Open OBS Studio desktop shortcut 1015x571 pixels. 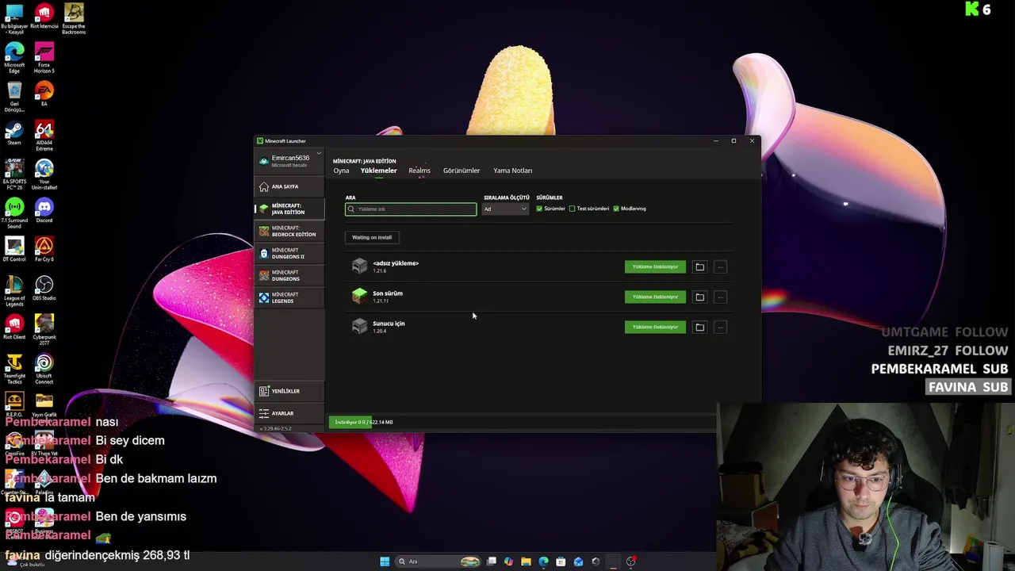click(44, 288)
